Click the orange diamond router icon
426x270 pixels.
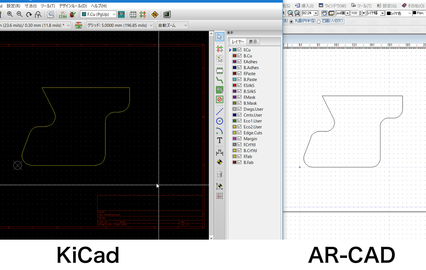(155, 14)
